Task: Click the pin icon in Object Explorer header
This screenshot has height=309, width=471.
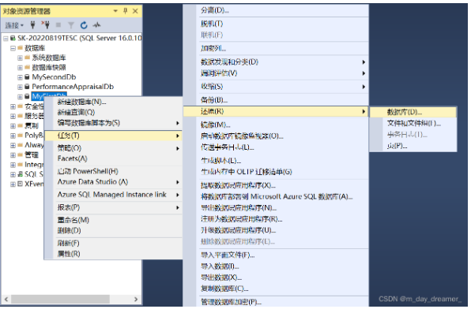Action: coord(126,11)
